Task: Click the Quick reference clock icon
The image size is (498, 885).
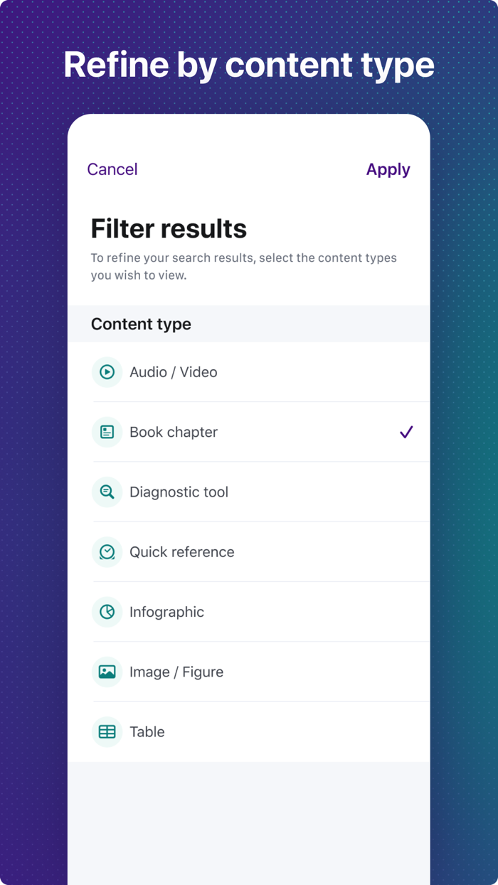Action: [x=107, y=552]
